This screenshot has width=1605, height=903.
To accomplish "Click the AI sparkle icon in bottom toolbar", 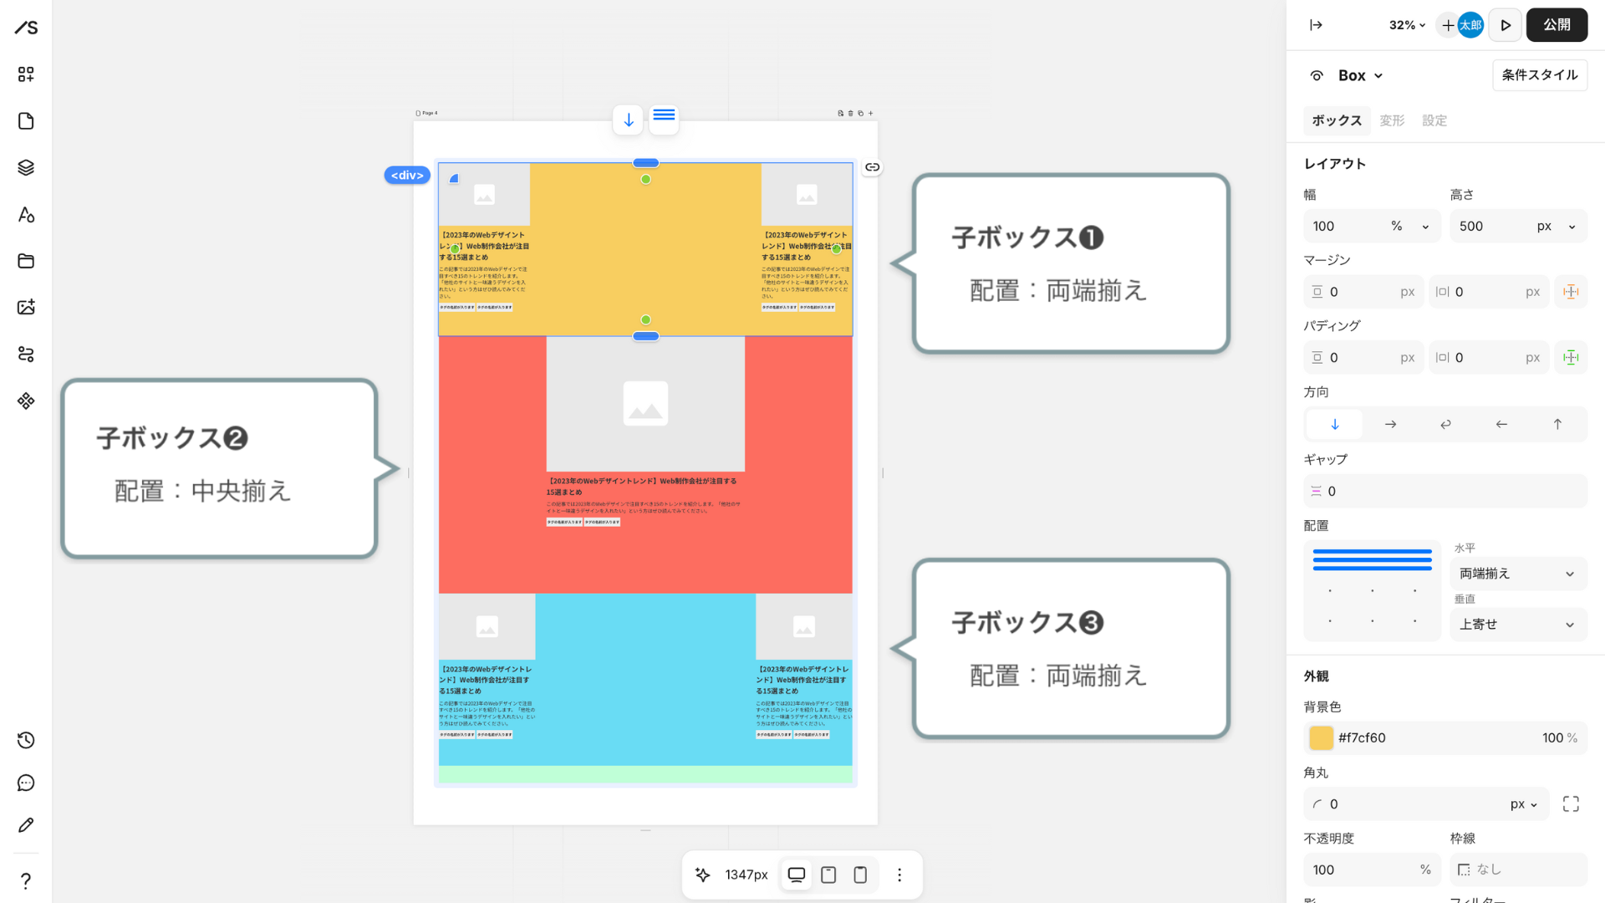I will click(702, 875).
